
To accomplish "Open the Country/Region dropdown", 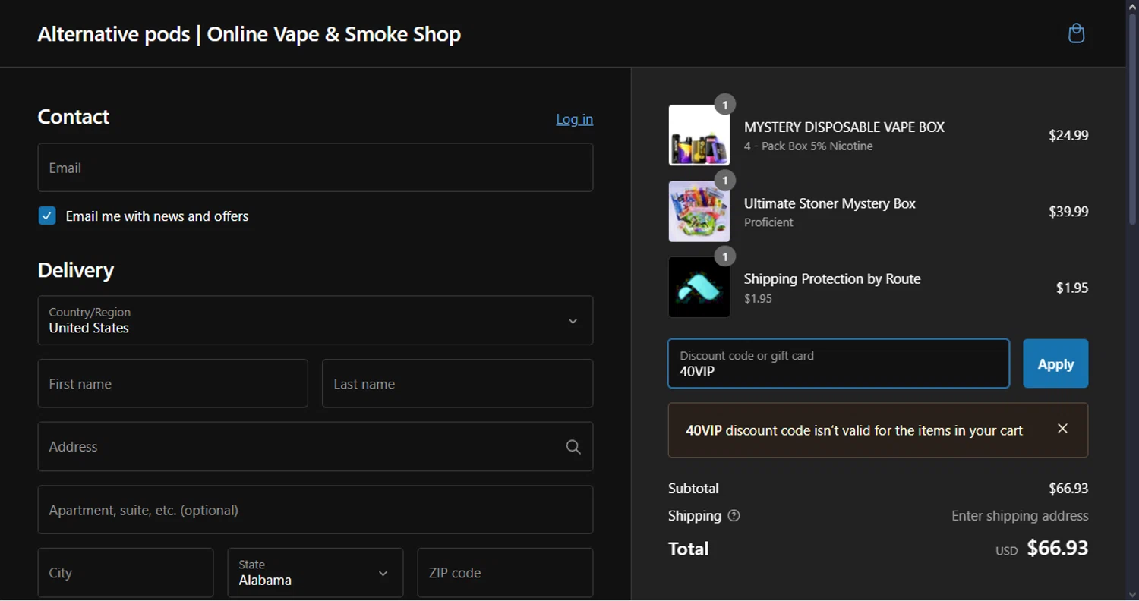I will pyautogui.click(x=315, y=320).
